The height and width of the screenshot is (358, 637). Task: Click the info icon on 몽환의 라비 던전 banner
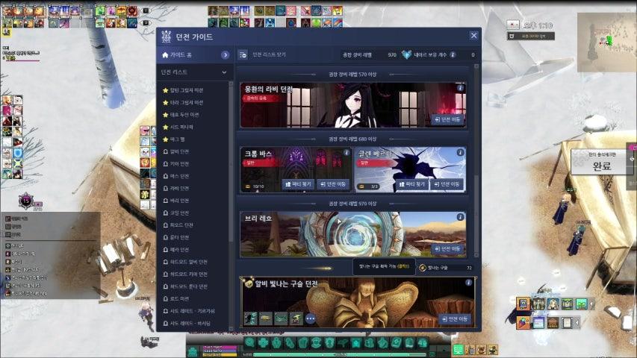click(460, 88)
